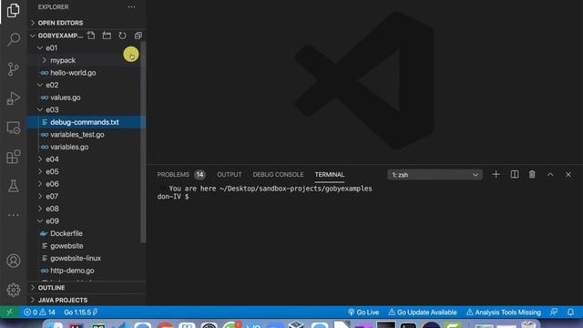Viewport: 583px width, 328px height.
Task: Show errors and warnings count
Action: point(39,313)
